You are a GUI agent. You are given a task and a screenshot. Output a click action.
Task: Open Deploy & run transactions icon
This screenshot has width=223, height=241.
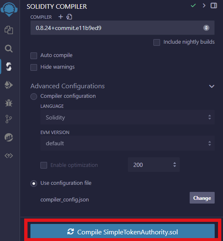pos(9,85)
